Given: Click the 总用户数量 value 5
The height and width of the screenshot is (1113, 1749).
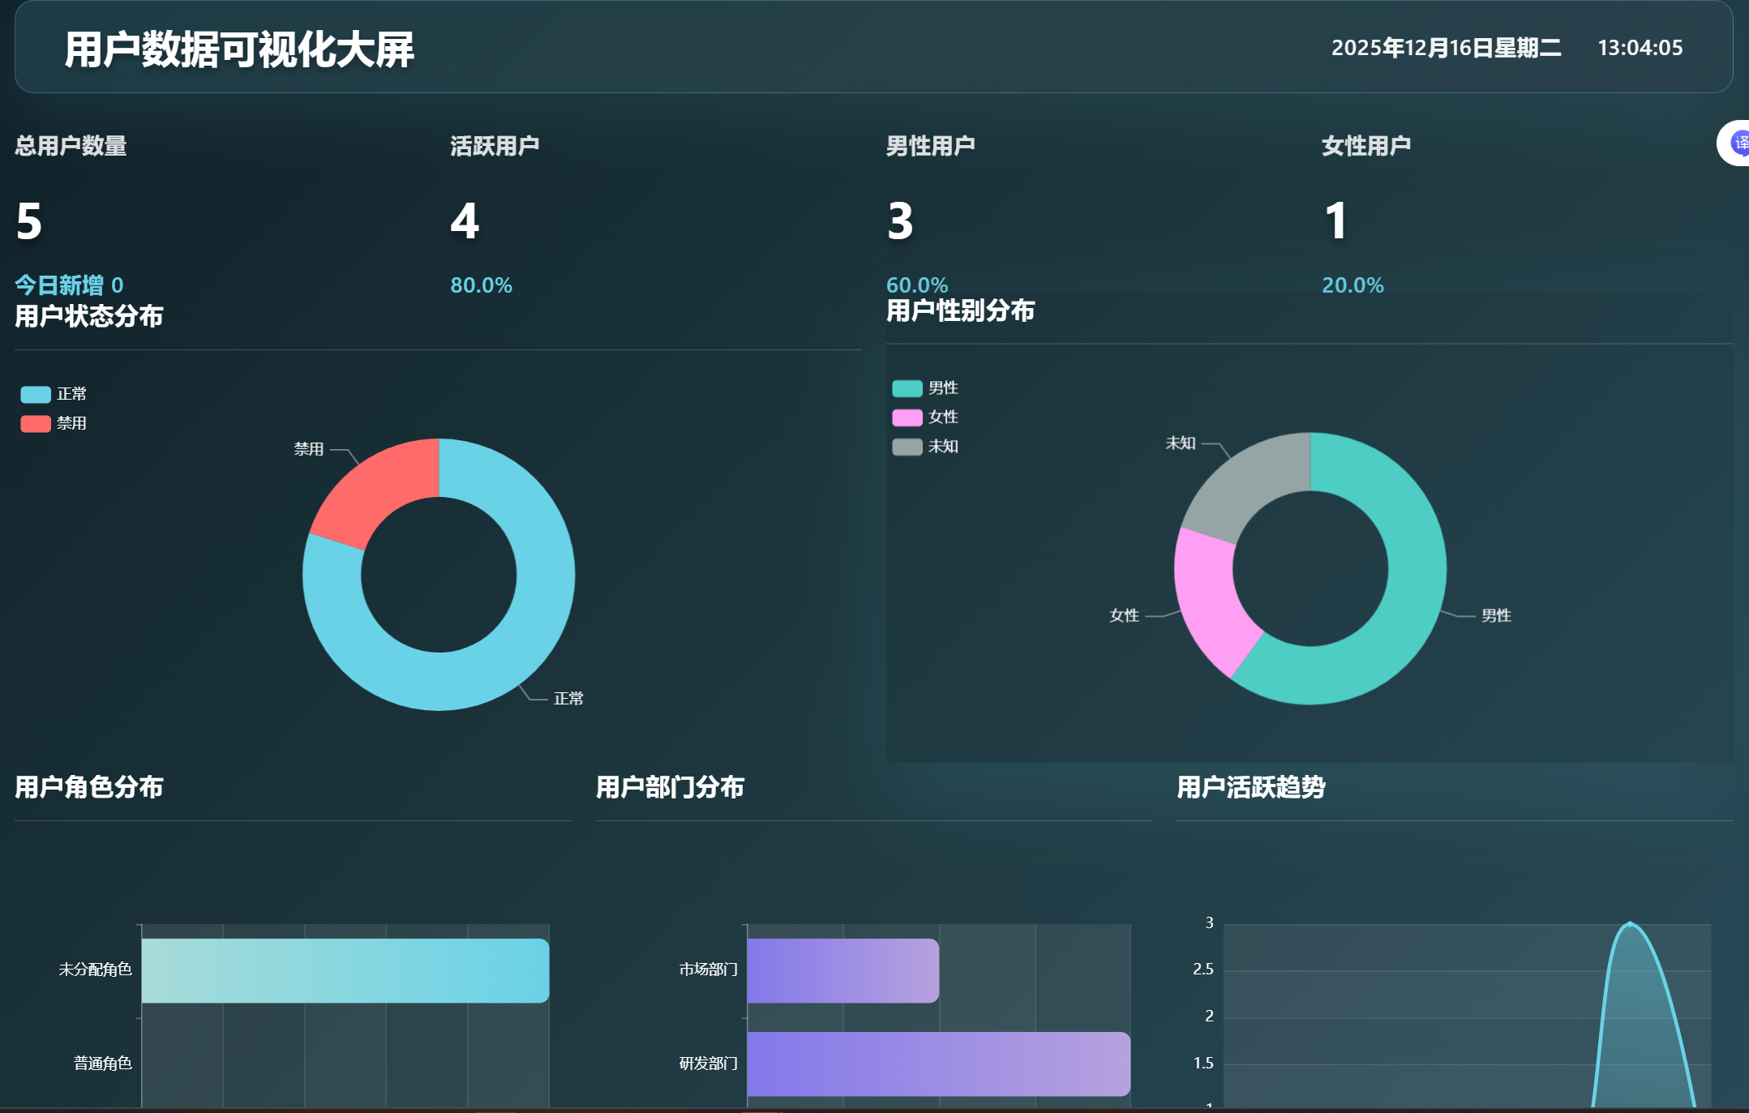Looking at the screenshot, I should [29, 221].
